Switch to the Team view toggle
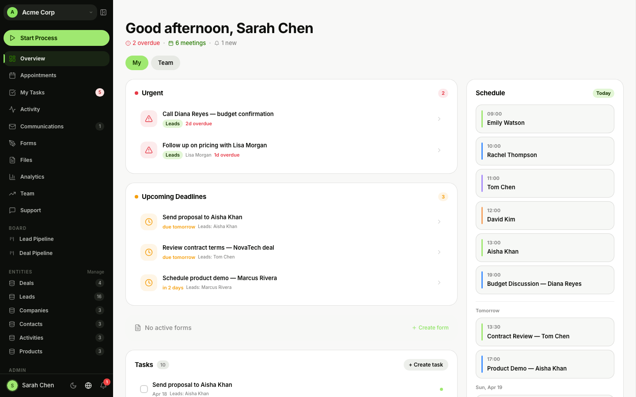The image size is (636, 397). click(165, 63)
